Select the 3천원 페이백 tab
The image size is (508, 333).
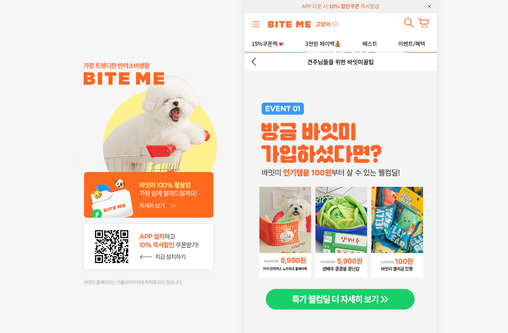tap(323, 44)
